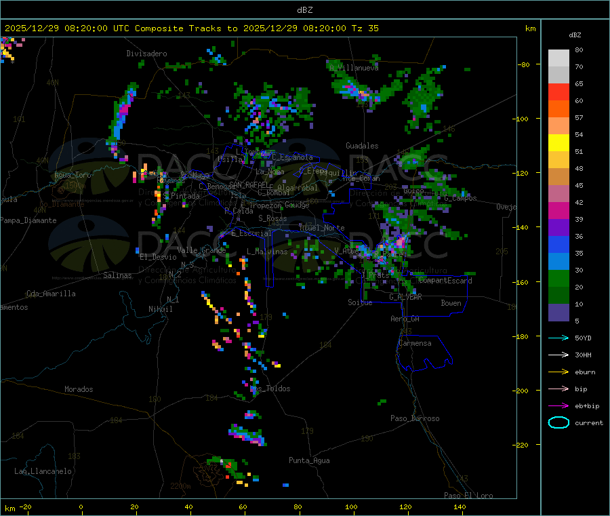This screenshot has height=516, width=610.
Task: Click the Soitue map label
Action: [x=360, y=302]
